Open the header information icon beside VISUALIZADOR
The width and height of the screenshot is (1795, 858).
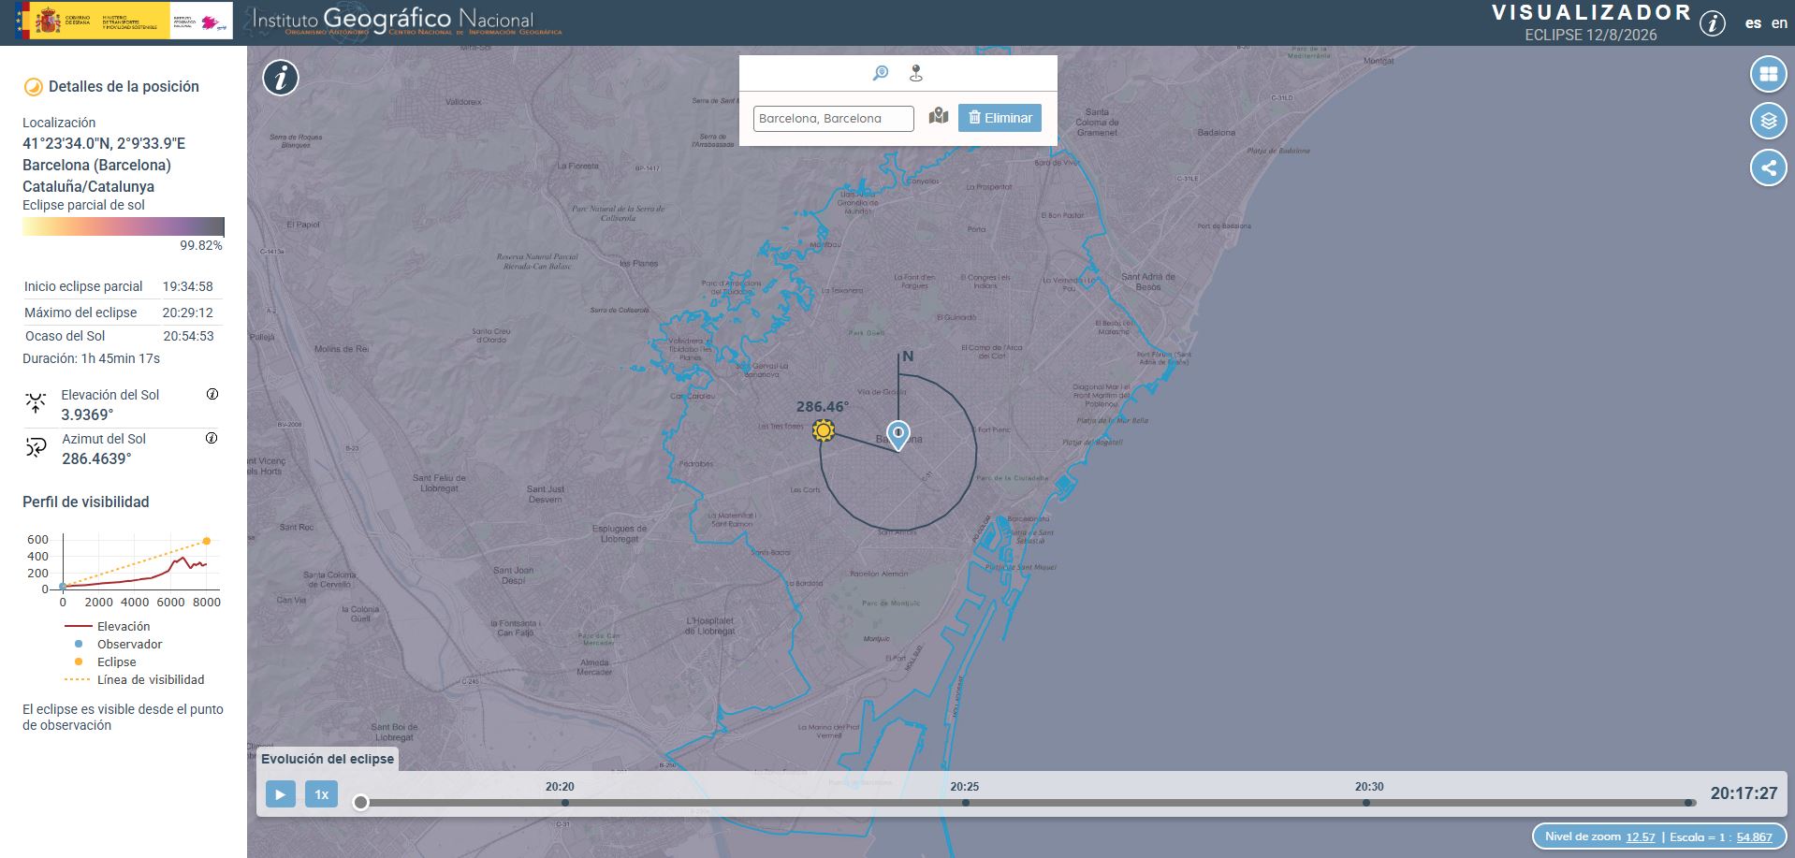(x=1712, y=23)
